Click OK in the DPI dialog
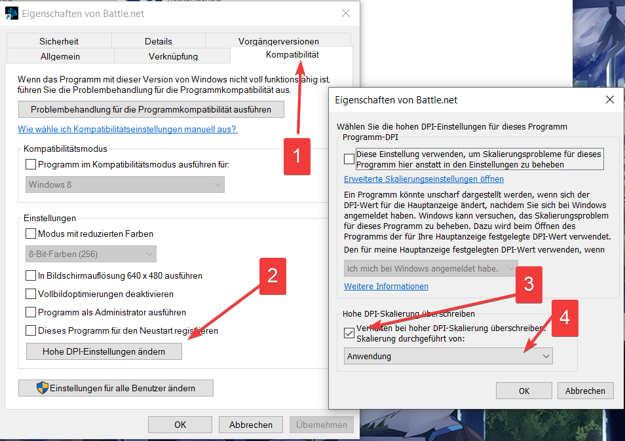 pyautogui.click(x=524, y=391)
